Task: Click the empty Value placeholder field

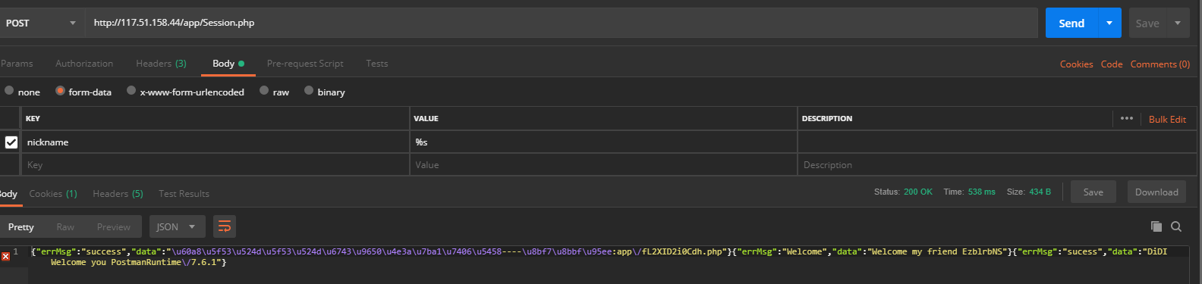Action: point(603,165)
